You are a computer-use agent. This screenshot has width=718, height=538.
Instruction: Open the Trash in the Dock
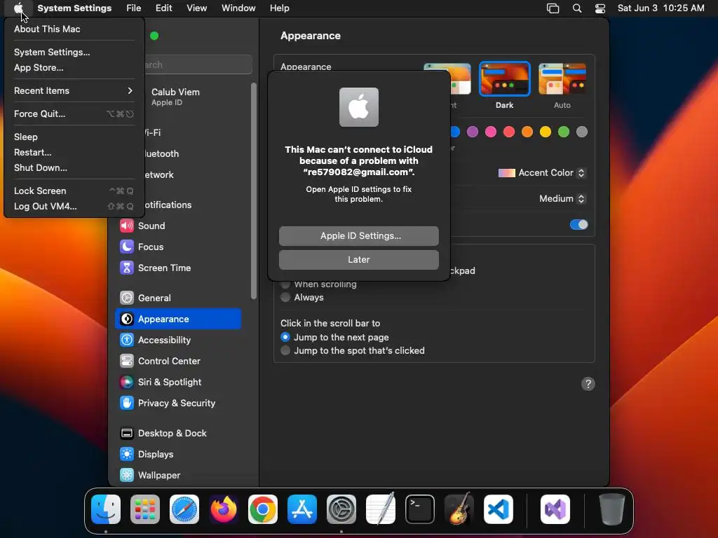[x=611, y=509]
